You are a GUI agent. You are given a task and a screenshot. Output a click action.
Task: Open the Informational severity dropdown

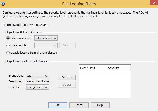click(x=46, y=38)
